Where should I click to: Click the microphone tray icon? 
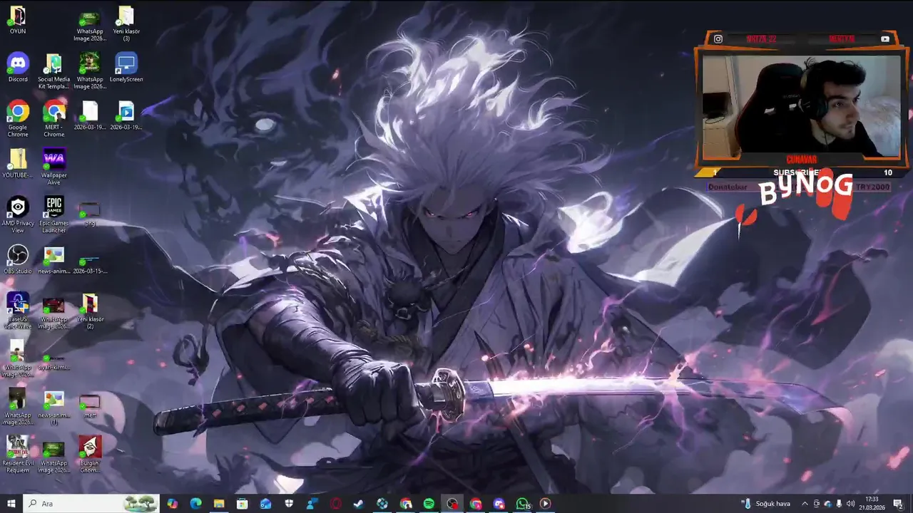pyautogui.click(x=839, y=504)
